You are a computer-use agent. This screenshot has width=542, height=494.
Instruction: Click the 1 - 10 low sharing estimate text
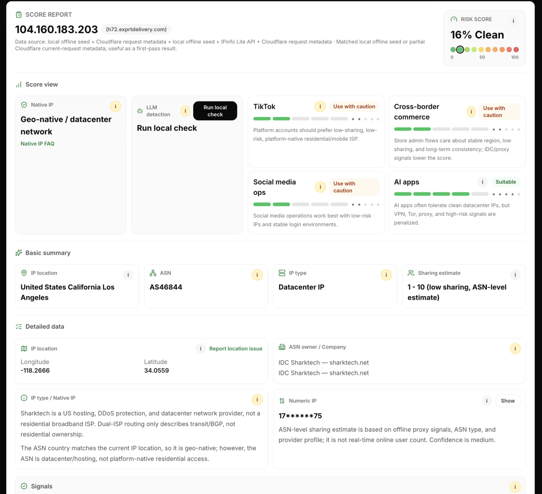coord(457,292)
